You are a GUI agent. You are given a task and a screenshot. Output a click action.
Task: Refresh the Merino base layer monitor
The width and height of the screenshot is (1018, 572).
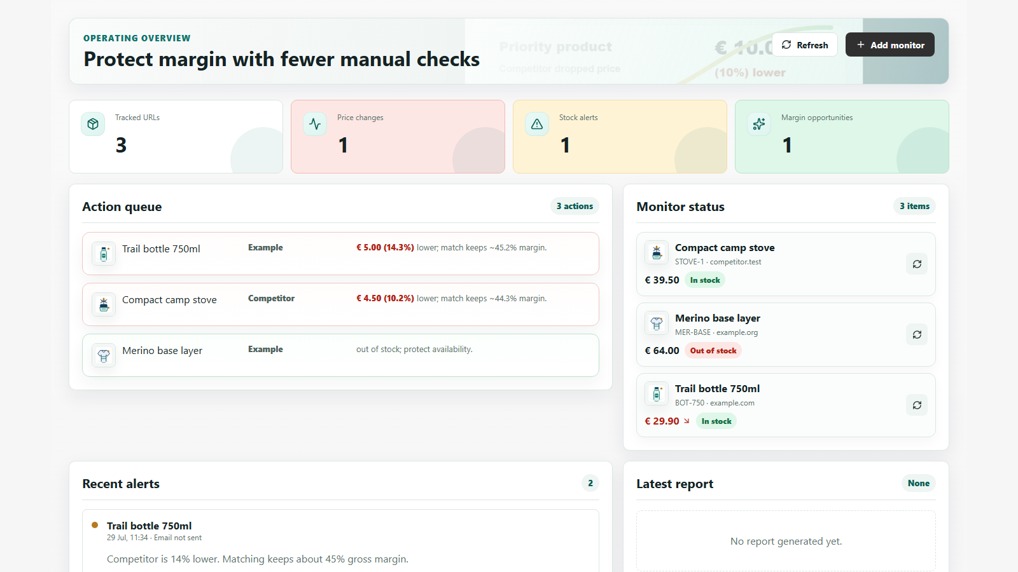(917, 334)
